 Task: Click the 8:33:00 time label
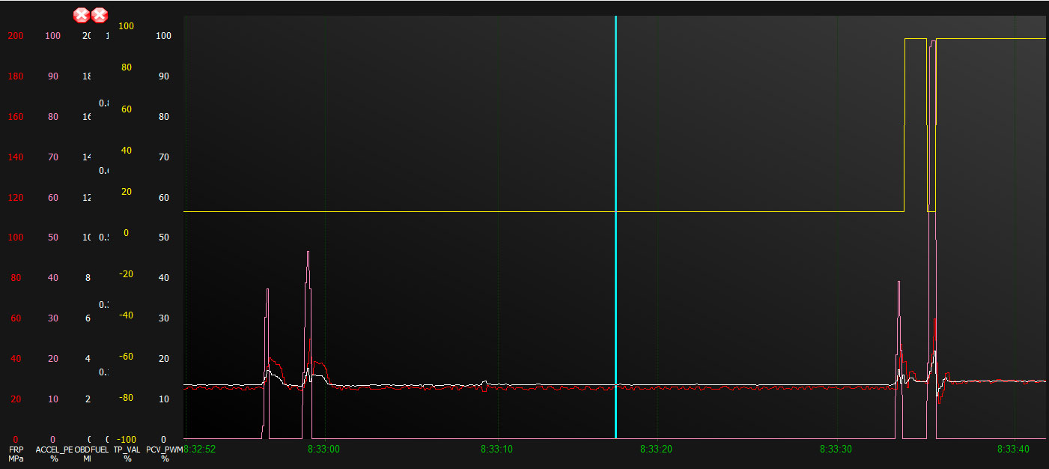click(324, 449)
